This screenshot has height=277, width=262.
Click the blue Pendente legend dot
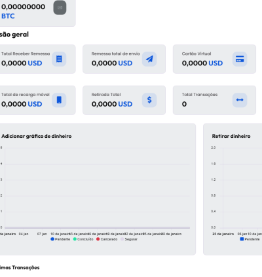point(52,239)
